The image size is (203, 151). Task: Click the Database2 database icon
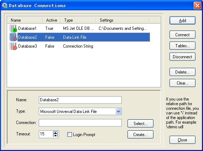13,37
